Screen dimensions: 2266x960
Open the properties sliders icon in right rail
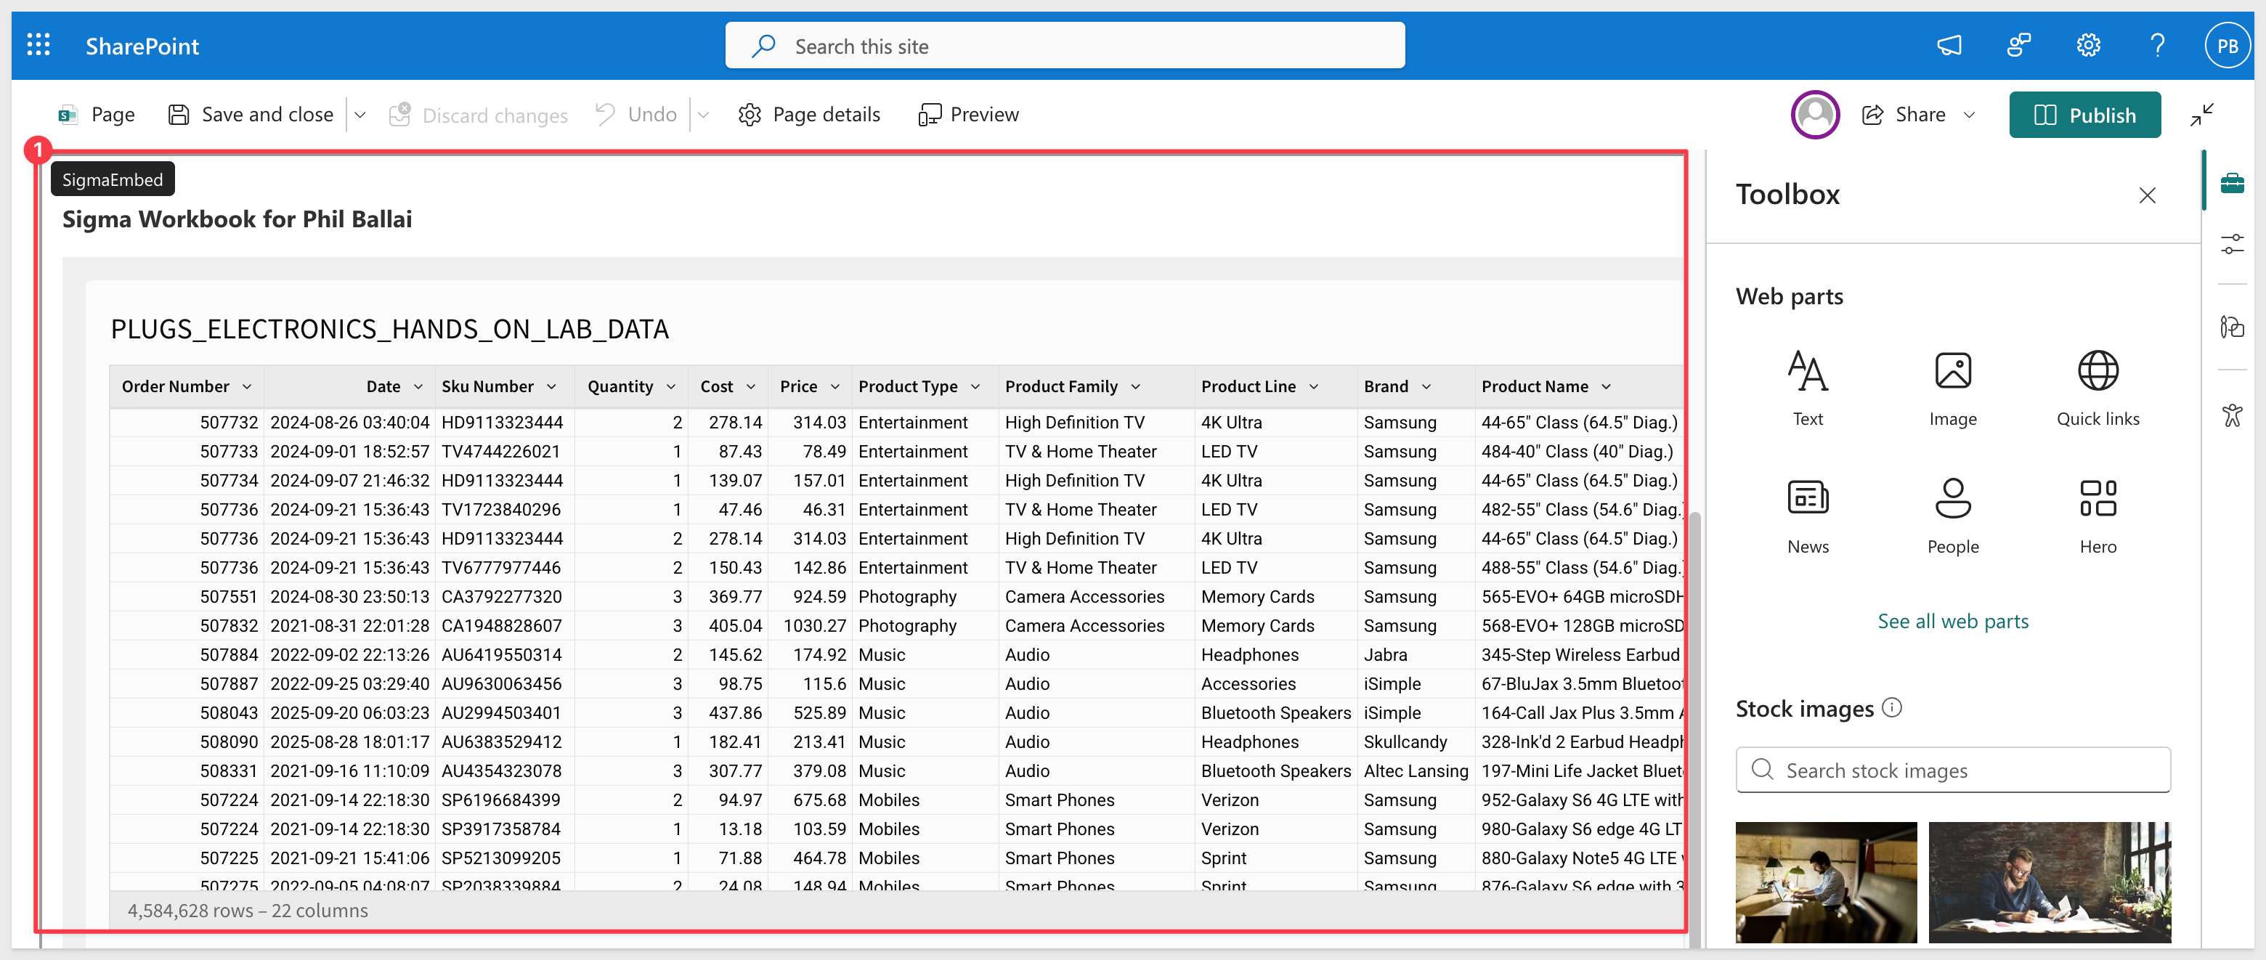[x=2232, y=244]
